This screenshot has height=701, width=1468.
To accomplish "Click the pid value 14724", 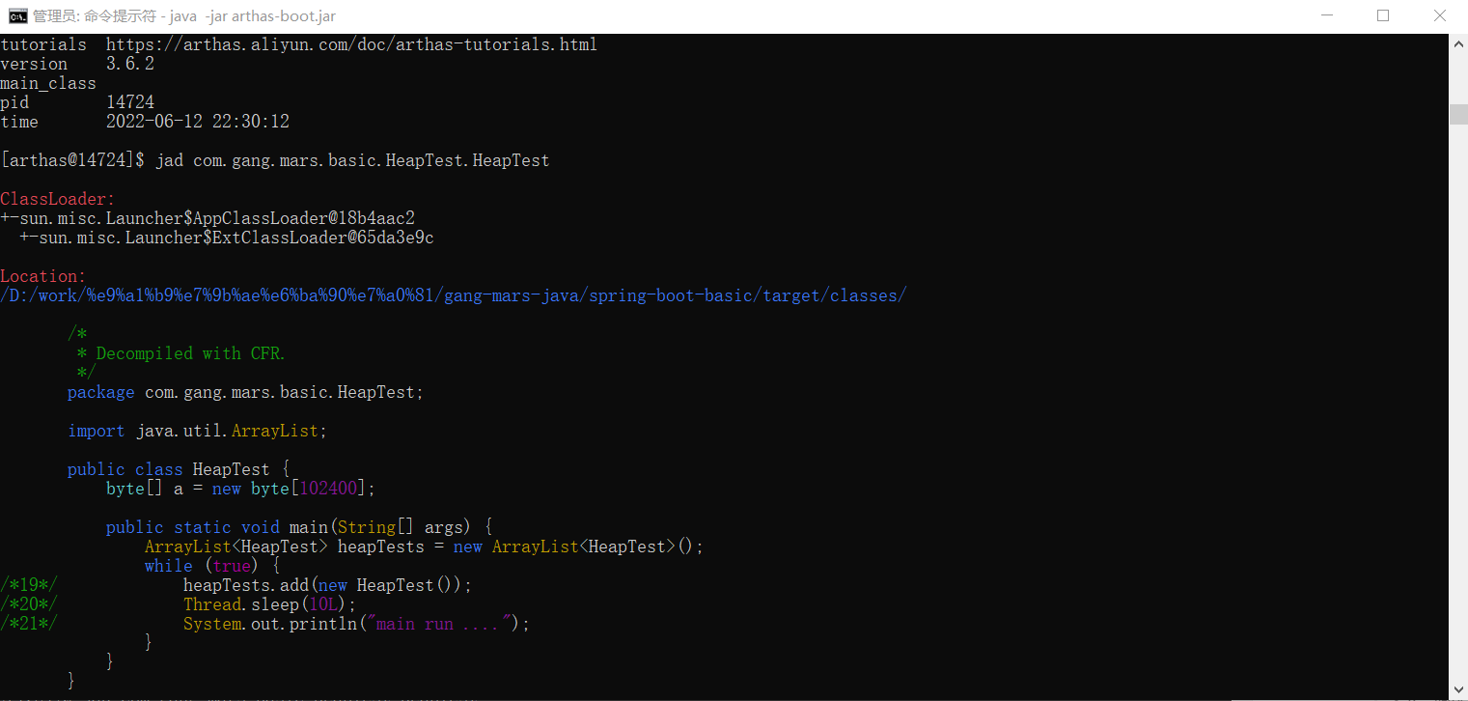I will (x=130, y=102).
